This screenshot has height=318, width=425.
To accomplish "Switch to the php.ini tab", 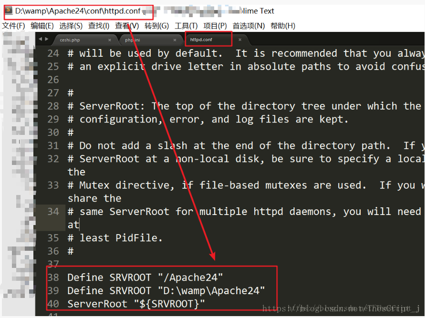I will click(x=132, y=40).
